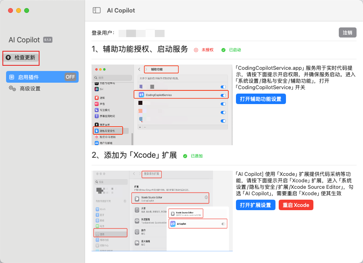Click the 0.1.3 version badge
363x263 pixels.
(x=48, y=40)
